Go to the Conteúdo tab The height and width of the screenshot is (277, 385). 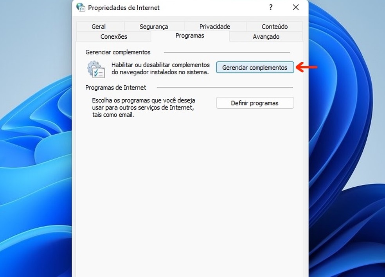click(x=275, y=27)
